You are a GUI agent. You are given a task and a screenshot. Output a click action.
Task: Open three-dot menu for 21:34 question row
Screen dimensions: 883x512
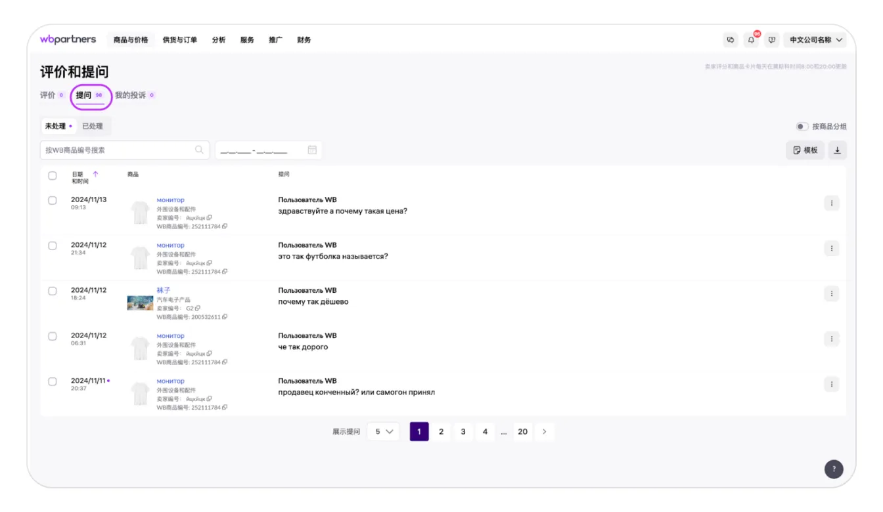tap(831, 249)
